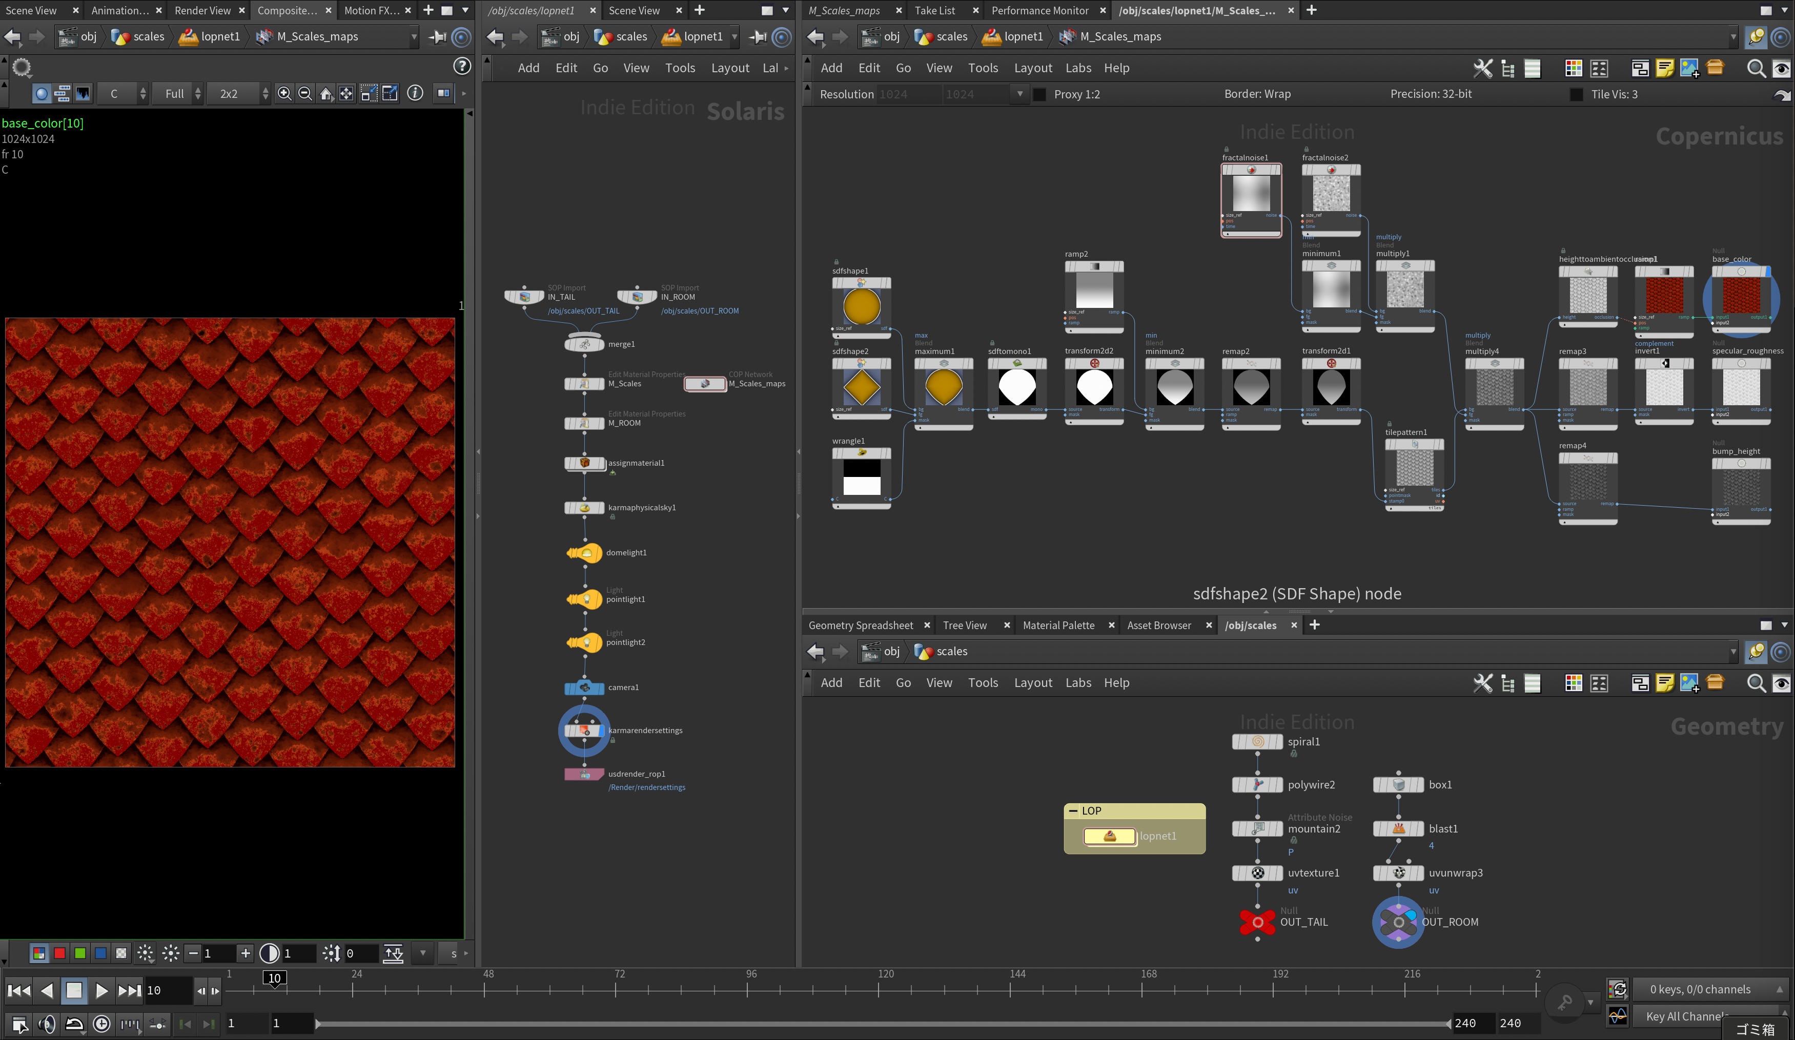
Task: Click the frame 10 timeline marker
Action: pos(274,978)
